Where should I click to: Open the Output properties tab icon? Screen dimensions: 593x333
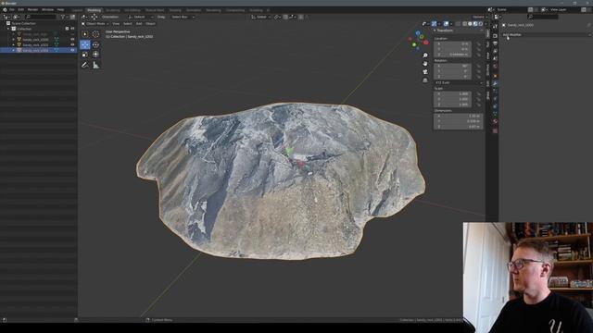(495, 43)
